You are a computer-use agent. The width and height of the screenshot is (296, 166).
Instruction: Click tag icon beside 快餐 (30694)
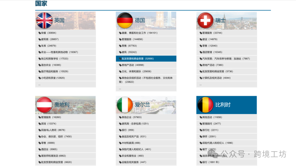[40, 33]
